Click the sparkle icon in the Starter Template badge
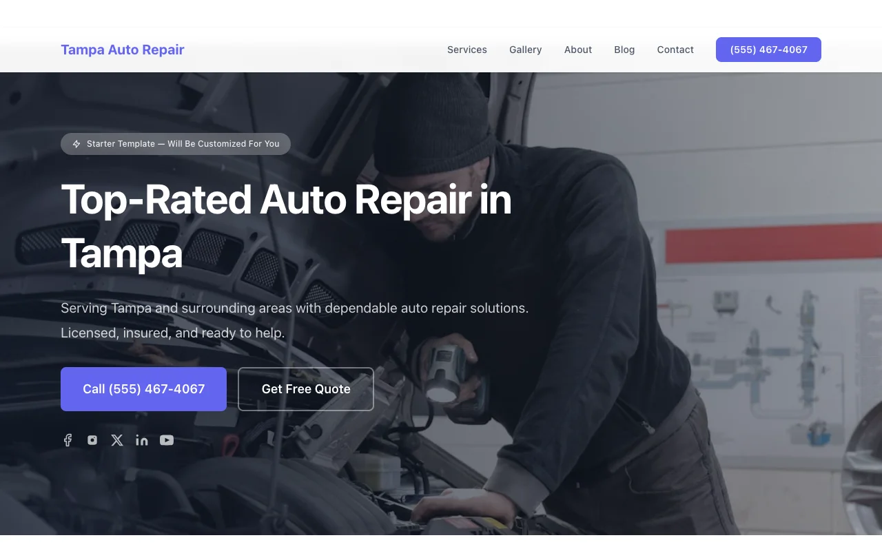The height and width of the screenshot is (551, 882). tap(76, 144)
